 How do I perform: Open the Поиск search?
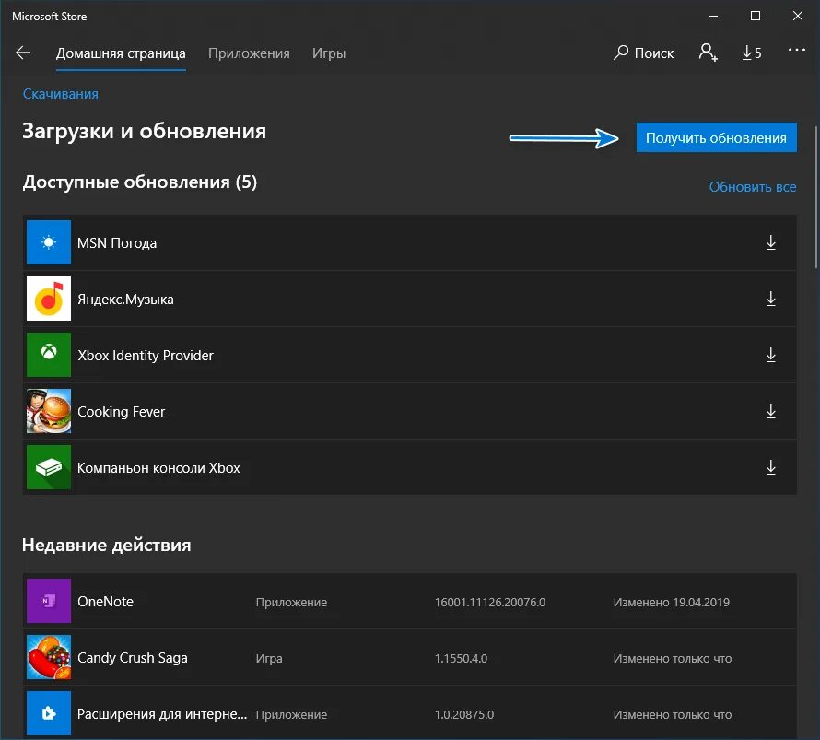(x=643, y=53)
